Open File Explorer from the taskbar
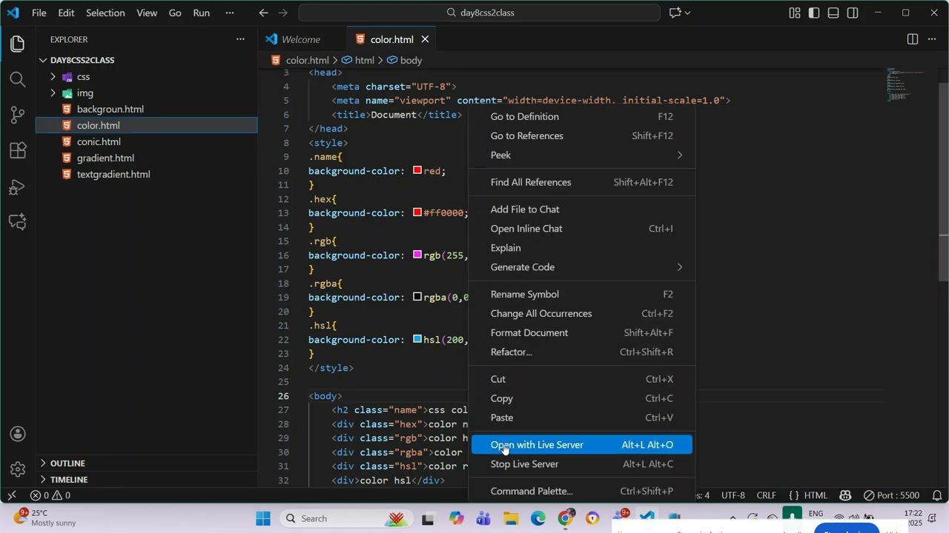The image size is (949, 533). 511,518
